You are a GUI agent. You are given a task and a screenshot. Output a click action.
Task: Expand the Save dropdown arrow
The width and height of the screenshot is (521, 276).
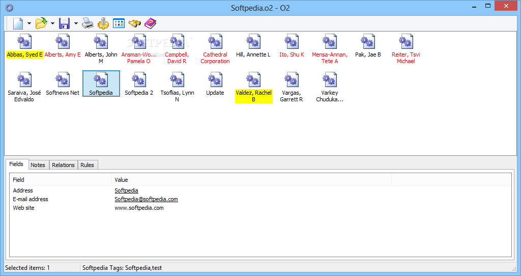tap(76, 23)
